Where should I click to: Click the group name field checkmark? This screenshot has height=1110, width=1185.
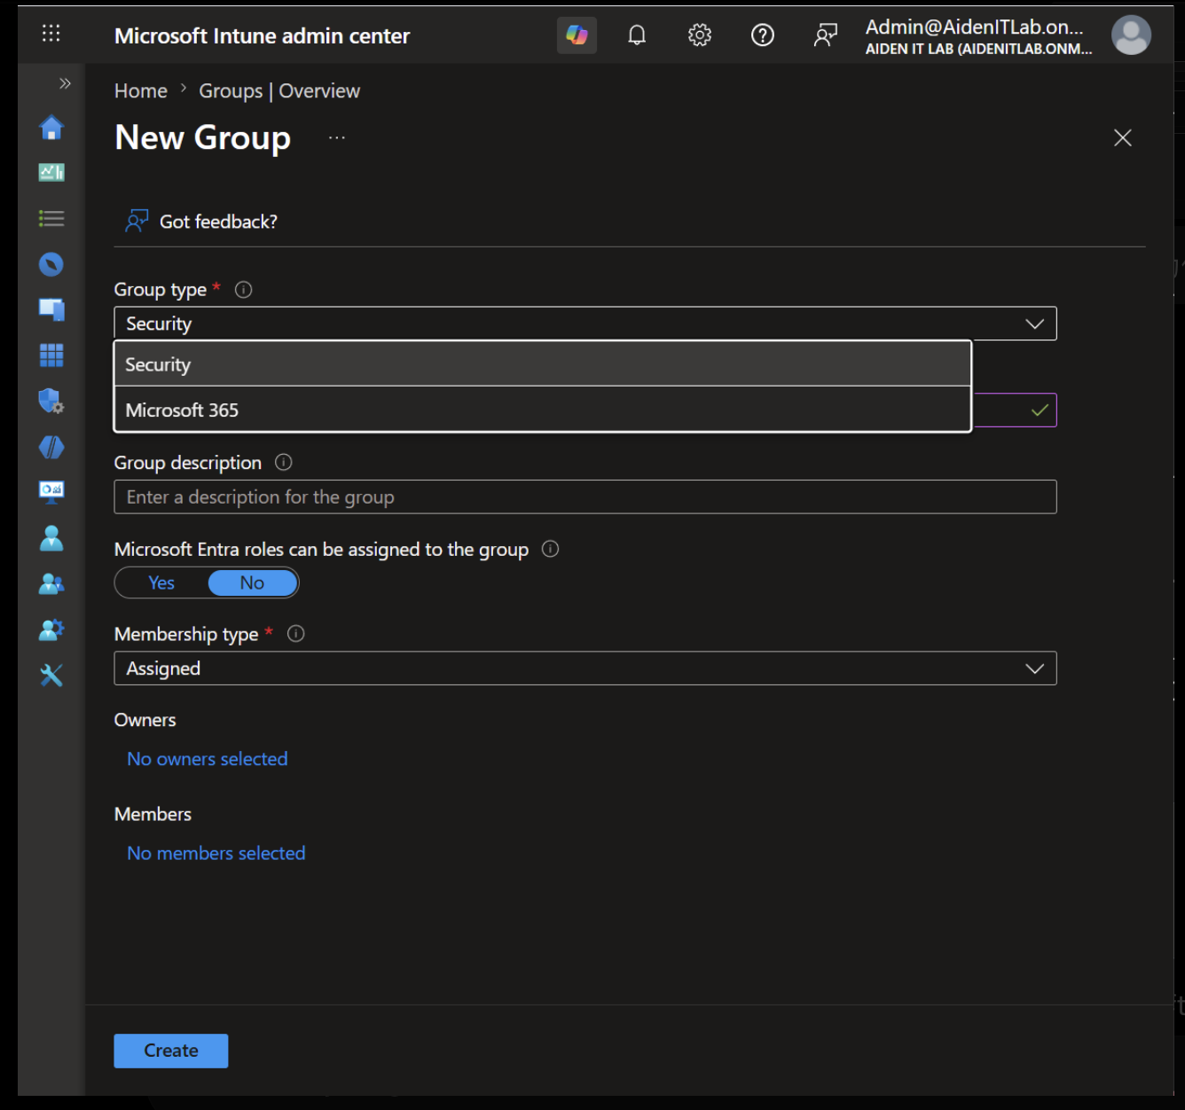[1040, 410]
